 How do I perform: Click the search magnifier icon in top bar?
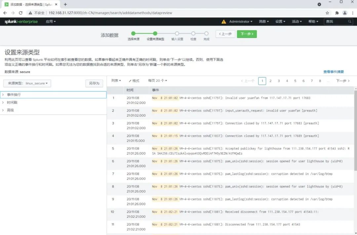[x=349, y=22]
